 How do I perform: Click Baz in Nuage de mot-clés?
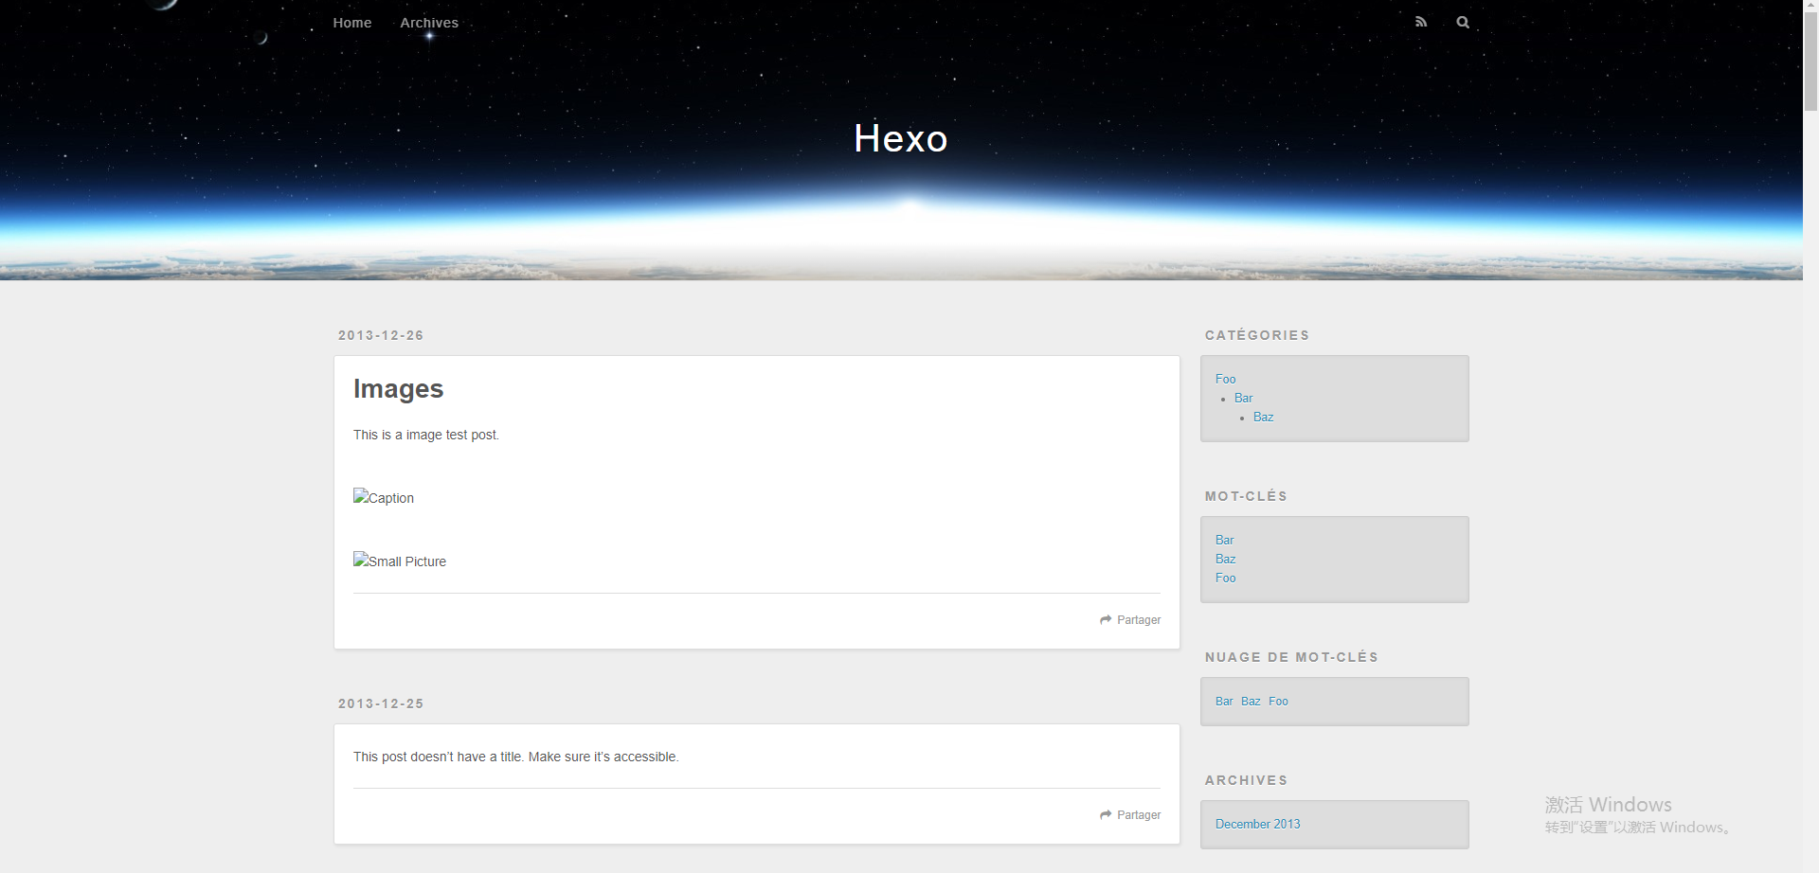pos(1251,701)
